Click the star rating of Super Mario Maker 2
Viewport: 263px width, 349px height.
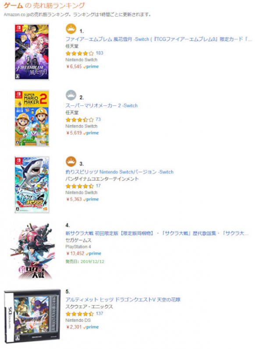(80, 120)
